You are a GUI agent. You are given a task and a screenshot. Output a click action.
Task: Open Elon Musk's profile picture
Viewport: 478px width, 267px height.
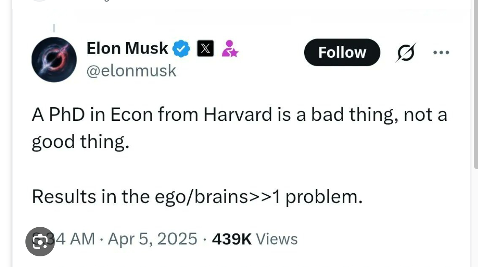[54, 60]
